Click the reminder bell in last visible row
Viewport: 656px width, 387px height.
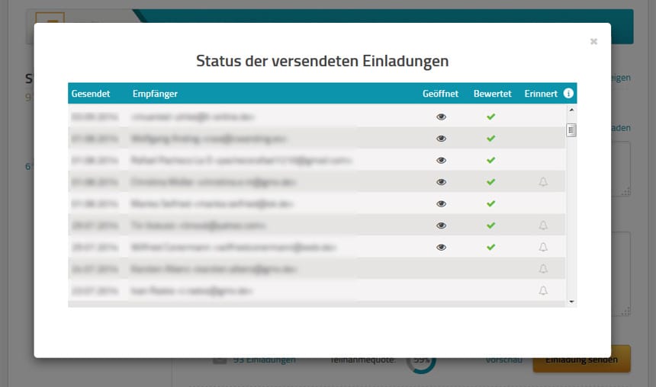coord(543,290)
